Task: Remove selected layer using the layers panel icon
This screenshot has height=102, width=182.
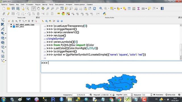Action: (x=36, y=21)
